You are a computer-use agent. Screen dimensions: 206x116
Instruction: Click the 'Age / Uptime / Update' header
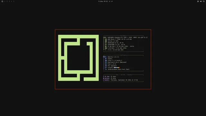pyautogui.click(x=124, y=75)
